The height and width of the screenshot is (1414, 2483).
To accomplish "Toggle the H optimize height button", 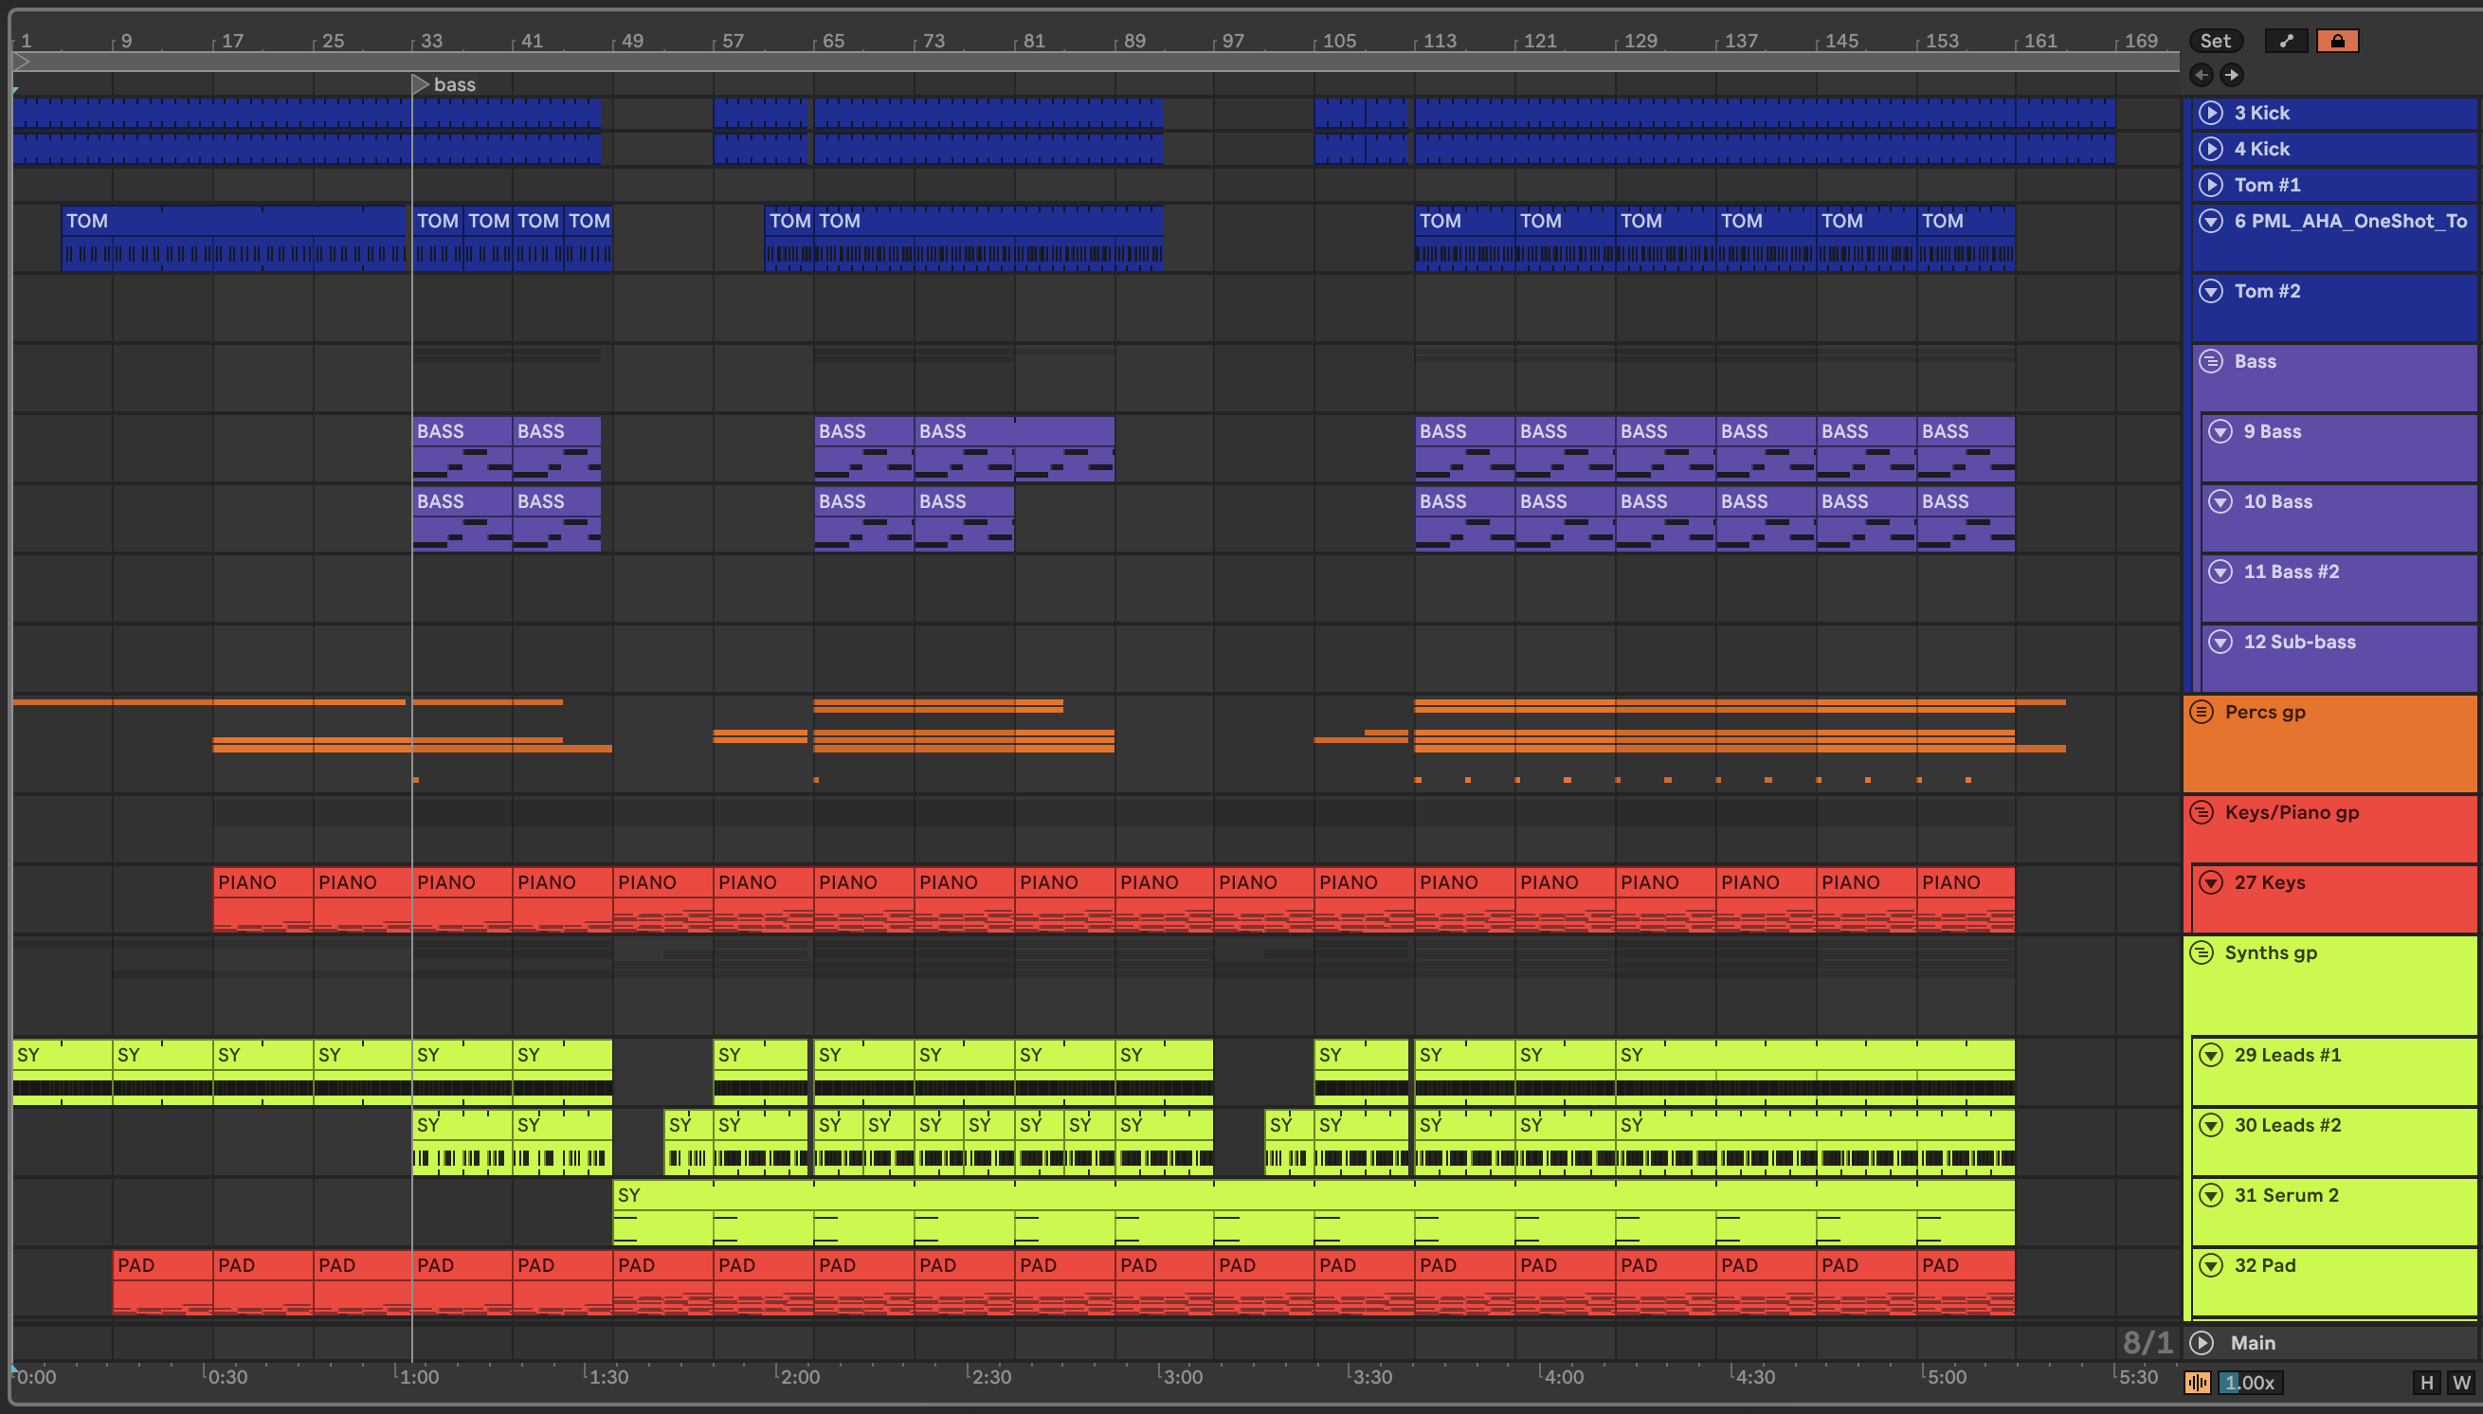I will 2427,1382.
